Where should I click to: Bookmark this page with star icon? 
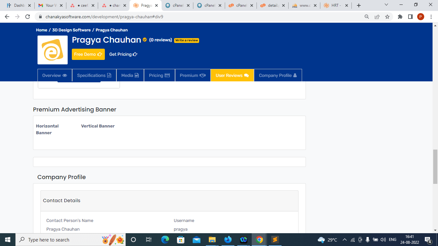387,17
